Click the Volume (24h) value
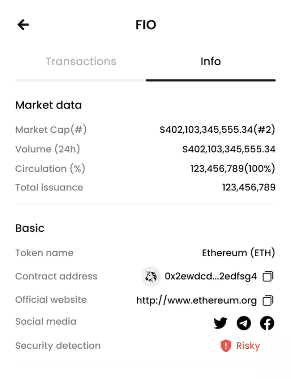The height and width of the screenshot is (379, 291). (229, 149)
